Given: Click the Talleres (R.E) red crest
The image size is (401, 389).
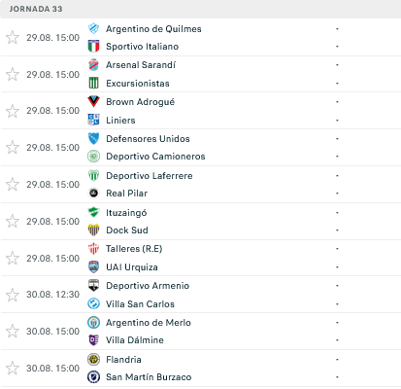Looking at the screenshot, I should click(93, 248).
